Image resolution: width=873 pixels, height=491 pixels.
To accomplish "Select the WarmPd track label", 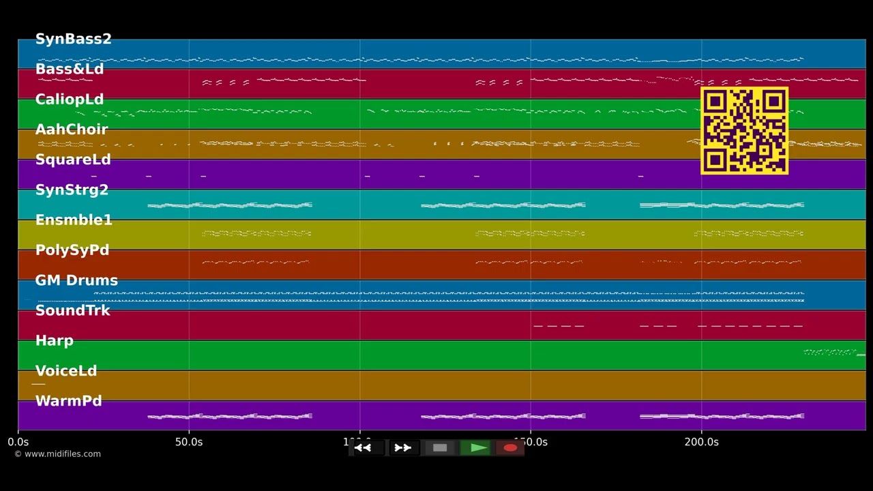I will 69,401.
